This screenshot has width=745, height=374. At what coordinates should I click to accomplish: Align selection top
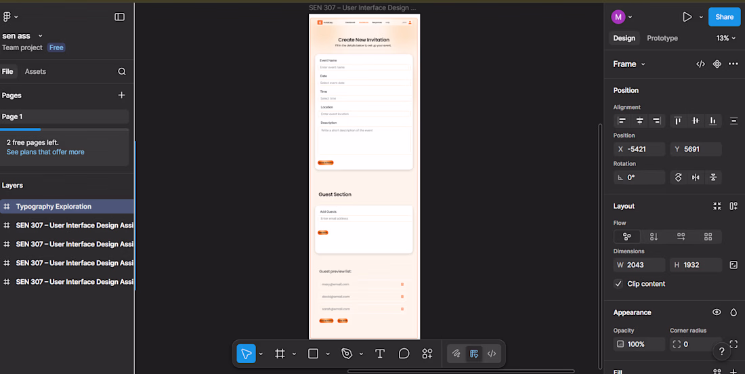point(678,121)
